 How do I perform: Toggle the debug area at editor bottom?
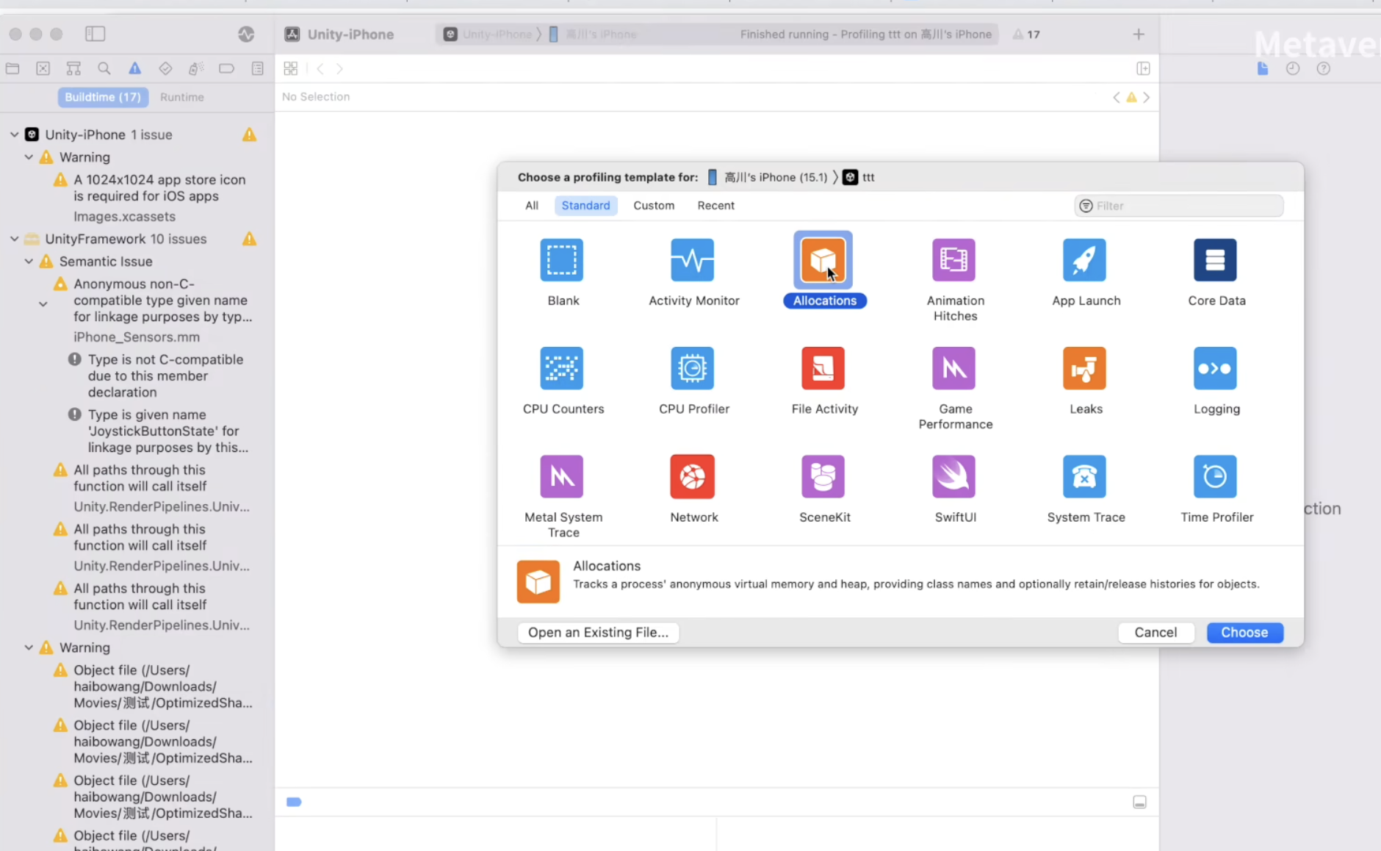point(1139,802)
